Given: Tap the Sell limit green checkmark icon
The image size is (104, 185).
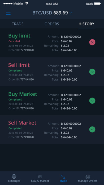Looking at the screenshot, I should coord(92,72).
